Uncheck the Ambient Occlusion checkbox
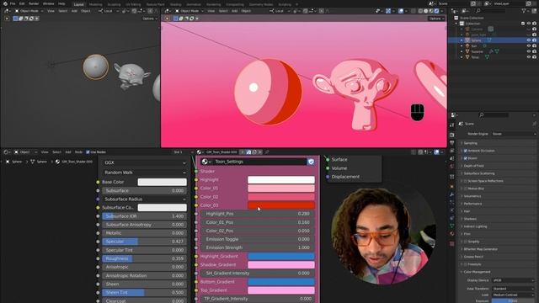 click(466, 151)
